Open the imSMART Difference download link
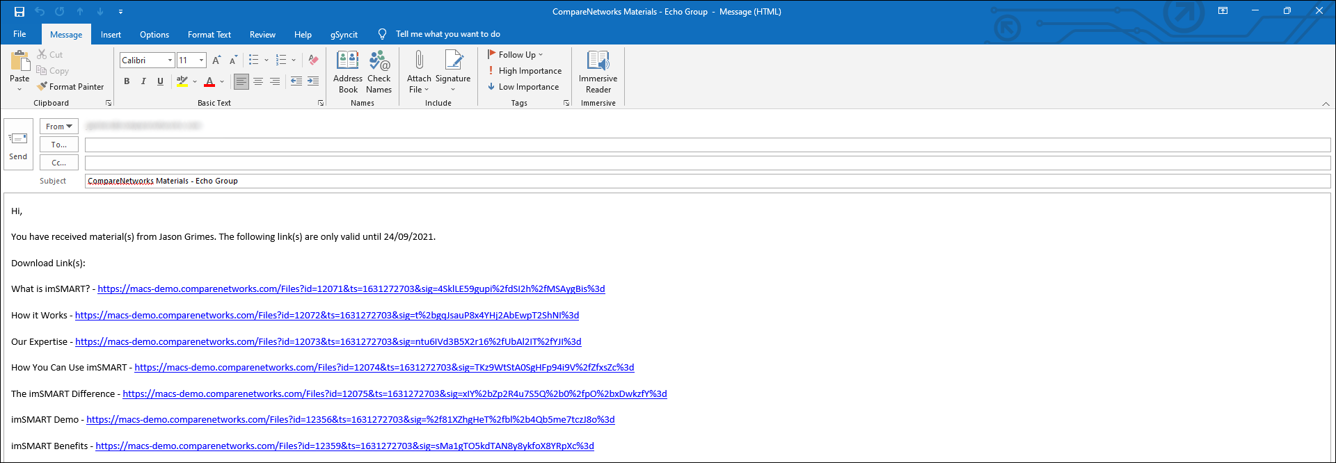 pyautogui.click(x=395, y=394)
